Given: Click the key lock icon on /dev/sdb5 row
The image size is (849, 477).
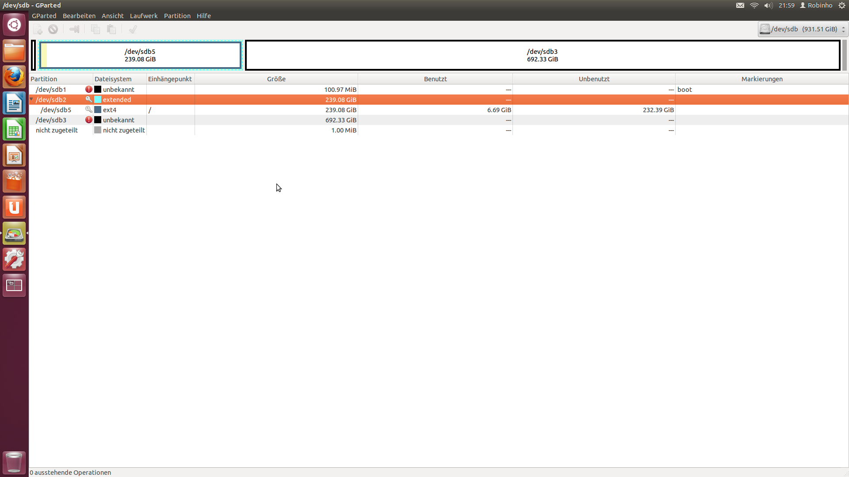Looking at the screenshot, I should coord(88,110).
